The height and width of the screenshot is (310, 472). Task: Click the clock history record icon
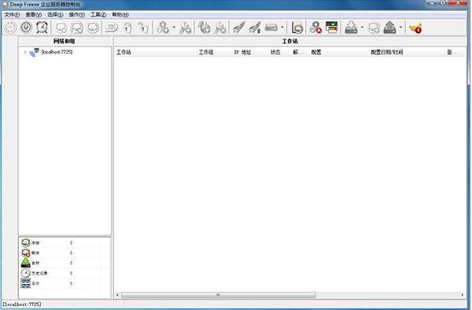coord(26,273)
